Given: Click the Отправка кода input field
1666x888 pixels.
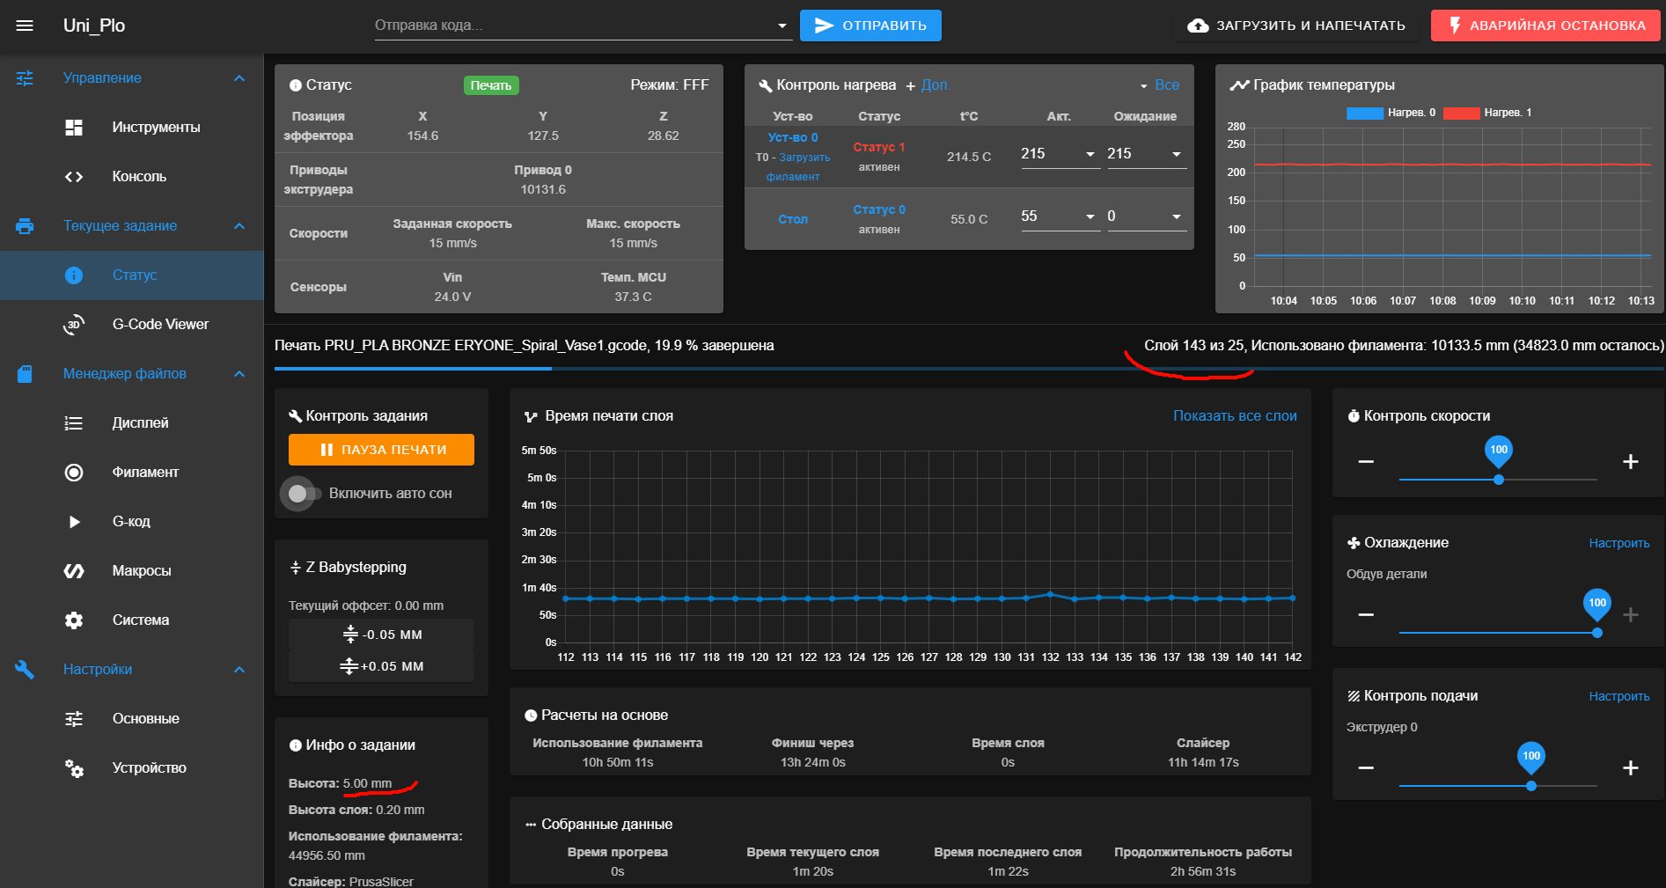Looking at the screenshot, I should [x=572, y=26].
